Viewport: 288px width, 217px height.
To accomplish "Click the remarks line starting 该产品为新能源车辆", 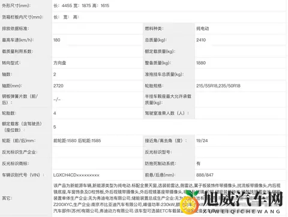I will click(167, 186).
